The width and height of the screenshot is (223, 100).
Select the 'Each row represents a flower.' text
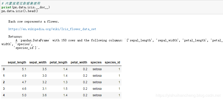tap(34, 22)
